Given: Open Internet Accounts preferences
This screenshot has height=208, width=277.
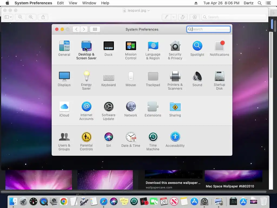Looking at the screenshot, I should coord(86,111).
